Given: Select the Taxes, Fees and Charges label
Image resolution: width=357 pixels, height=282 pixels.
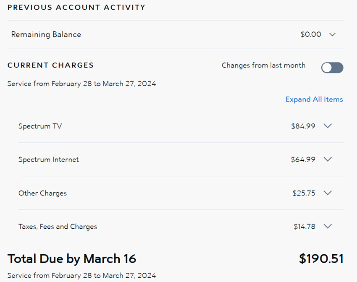Looking at the screenshot, I should pyautogui.click(x=58, y=227).
